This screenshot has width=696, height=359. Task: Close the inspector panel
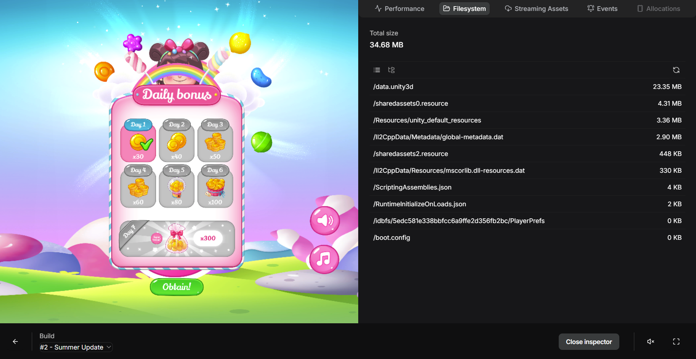tap(589, 342)
